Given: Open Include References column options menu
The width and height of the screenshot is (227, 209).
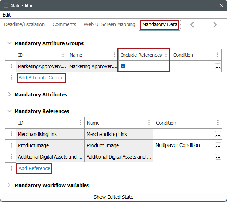Looking at the screenshot, I should pyautogui.click(x=166, y=55).
